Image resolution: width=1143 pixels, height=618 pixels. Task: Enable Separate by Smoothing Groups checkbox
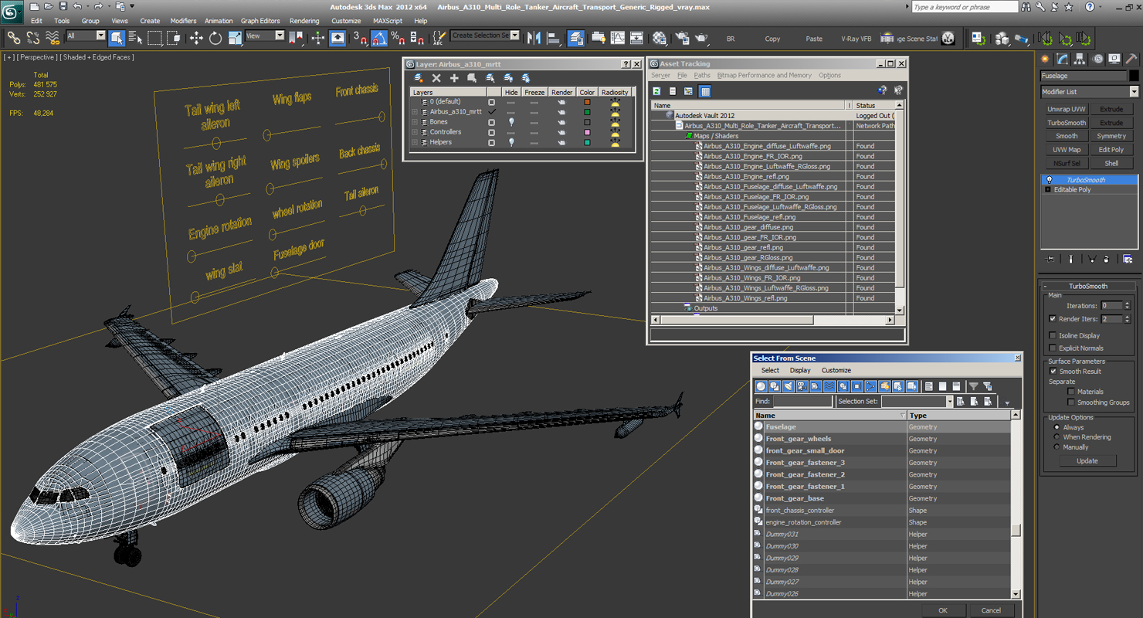coord(1071,402)
